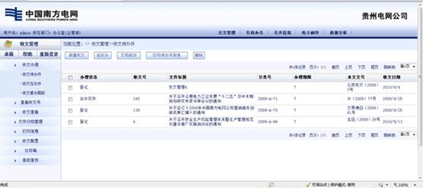Expand the 收文办理 arrow in the sidebar
The image size is (423, 188).
[15, 65]
